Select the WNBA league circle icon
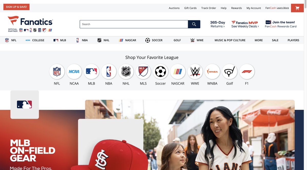The width and height of the screenshot is (307, 170). point(212,72)
